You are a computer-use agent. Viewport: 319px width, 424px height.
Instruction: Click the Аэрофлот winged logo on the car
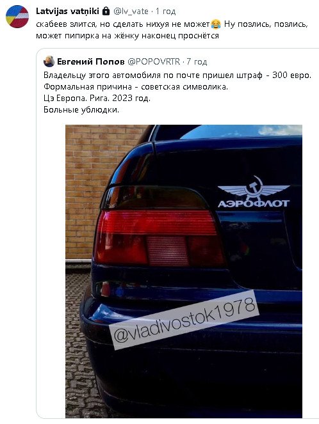pyautogui.click(x=254, y=187)
